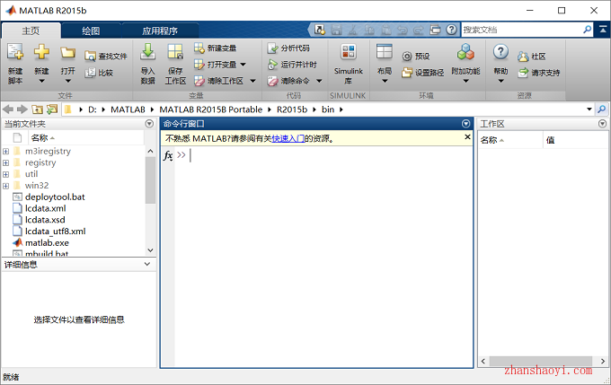This screenshot has width=611, height=385.
Task: Run 分析代码 (Analyze Code)
Action: tap(288, 48)
